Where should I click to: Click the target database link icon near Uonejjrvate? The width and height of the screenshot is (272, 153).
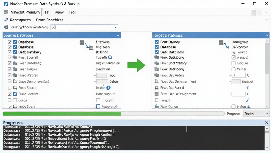click(224, 45)
